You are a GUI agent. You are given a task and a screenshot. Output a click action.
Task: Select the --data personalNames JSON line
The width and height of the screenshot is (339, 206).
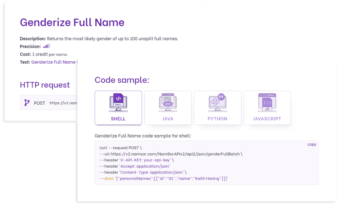pyautogui.click(x=163, y=178)
